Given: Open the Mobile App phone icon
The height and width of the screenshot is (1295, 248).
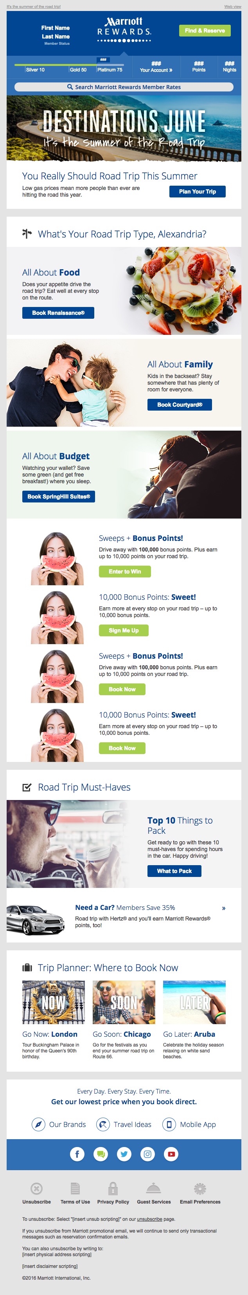Looking at the screenshot, I should [x=169, y=1124].
